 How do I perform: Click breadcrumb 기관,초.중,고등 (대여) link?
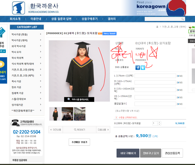tap(174, 27)
